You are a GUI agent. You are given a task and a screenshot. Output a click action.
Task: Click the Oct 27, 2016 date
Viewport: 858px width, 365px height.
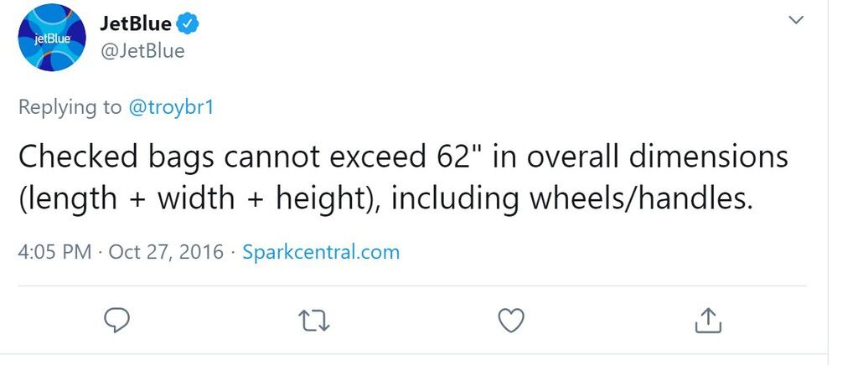(x=167, y=252)
